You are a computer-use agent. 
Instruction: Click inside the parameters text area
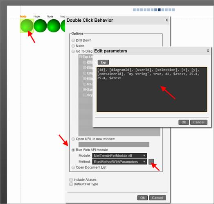pyautogui.click(x=152, y=89)
